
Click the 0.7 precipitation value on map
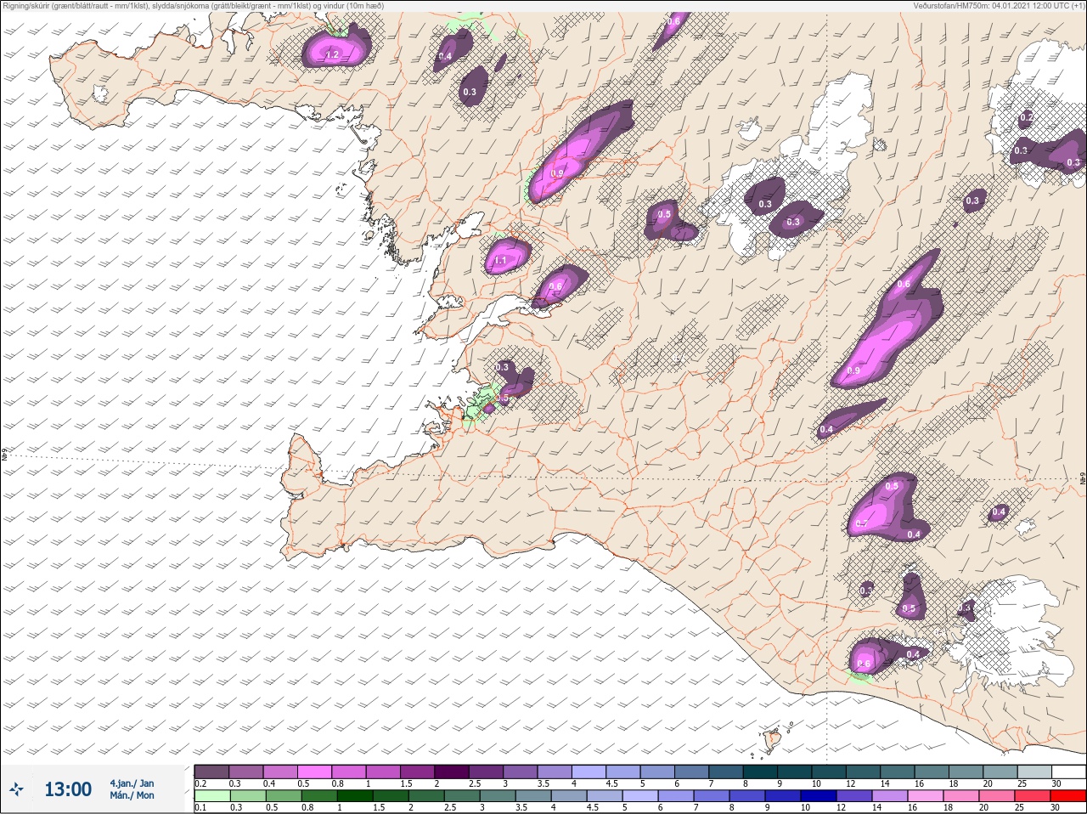[861, 523]
